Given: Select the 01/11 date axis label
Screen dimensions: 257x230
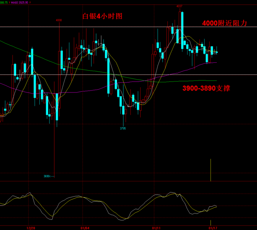Looking at the screenshot, I should tap(154, 227).
